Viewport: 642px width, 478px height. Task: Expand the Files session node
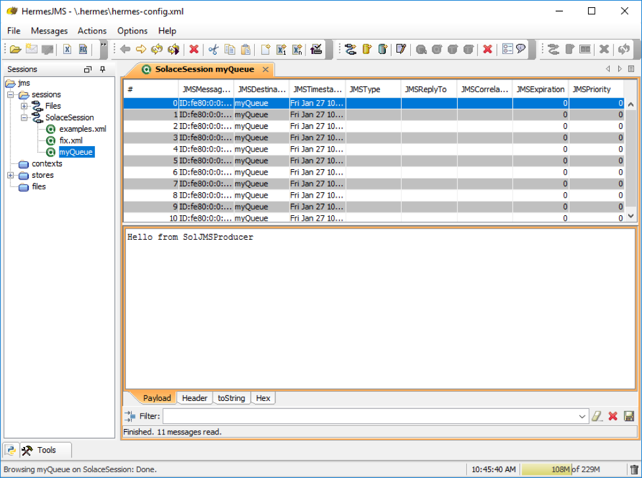tap(24, 106)
